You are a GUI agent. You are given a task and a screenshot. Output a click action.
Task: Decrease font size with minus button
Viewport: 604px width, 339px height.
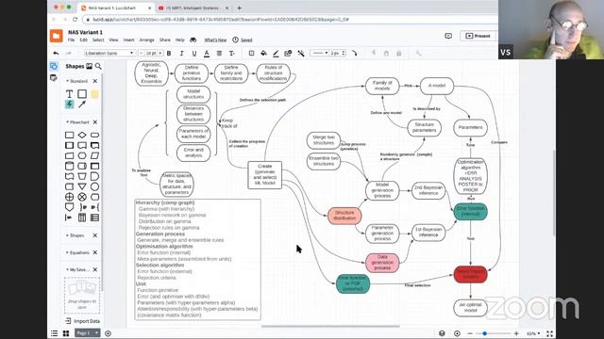(x=141, y=53)
